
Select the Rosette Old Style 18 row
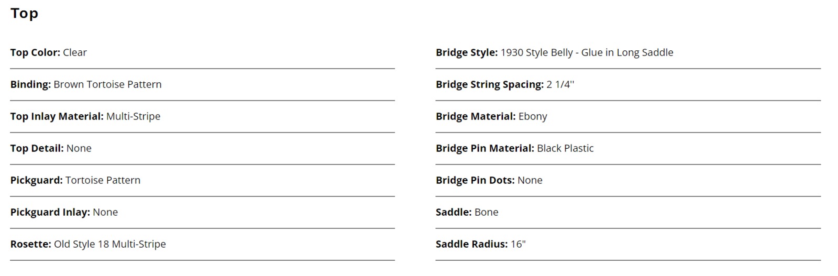[x=202, y=244]
